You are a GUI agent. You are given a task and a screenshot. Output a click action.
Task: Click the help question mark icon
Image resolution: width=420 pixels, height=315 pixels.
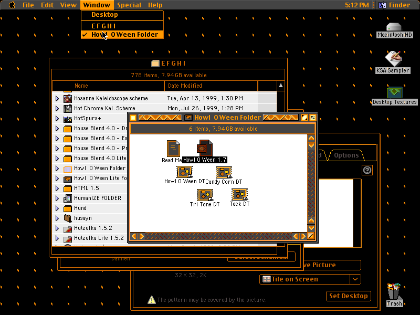pyautogui.click(x=367, y=170)
